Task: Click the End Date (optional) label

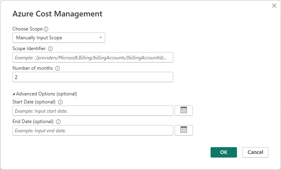Action: click(33, 122)
